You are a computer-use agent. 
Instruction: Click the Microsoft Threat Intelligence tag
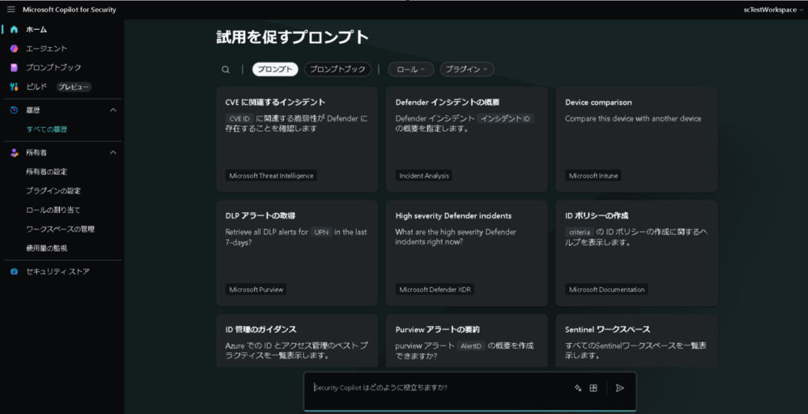pos(271,176)
